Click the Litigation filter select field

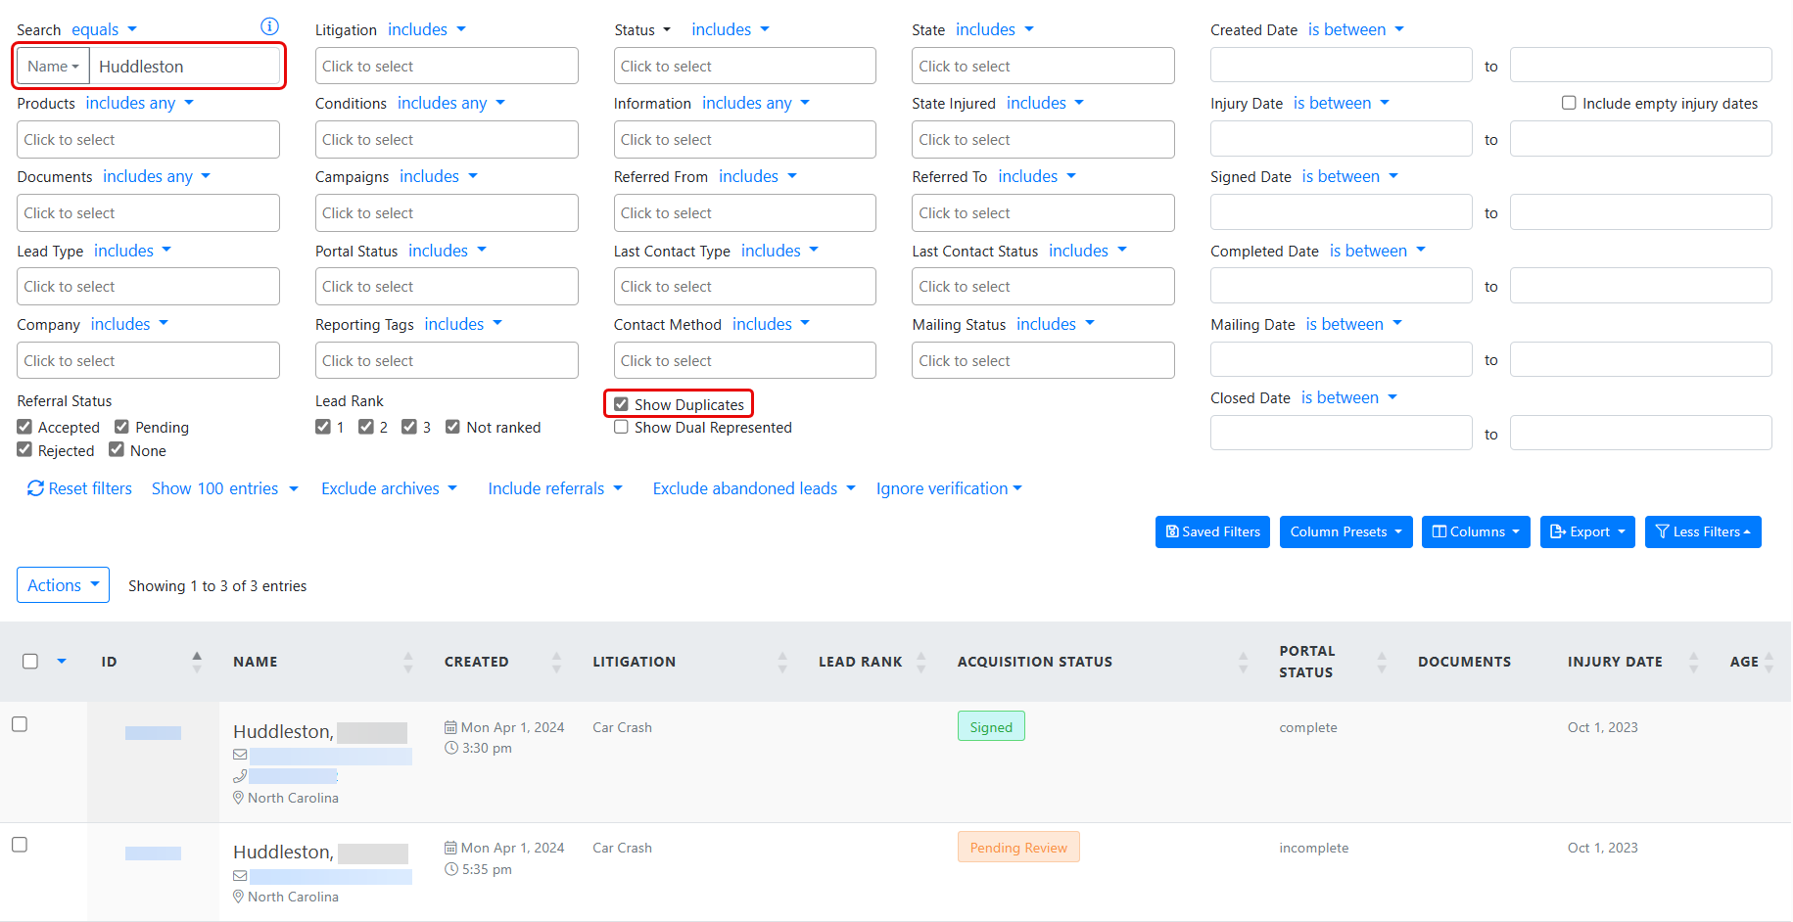447,67
